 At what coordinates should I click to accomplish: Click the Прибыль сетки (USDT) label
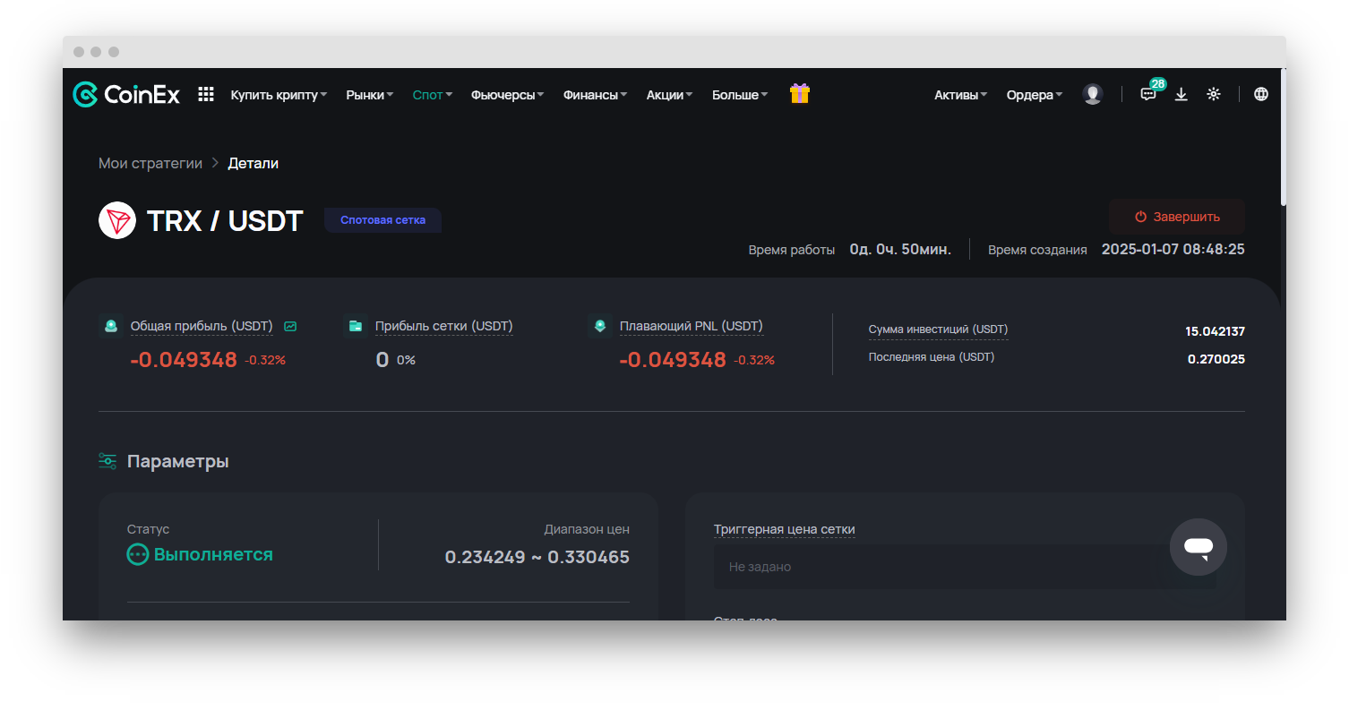pyautogui.click(x=444, y=327)
